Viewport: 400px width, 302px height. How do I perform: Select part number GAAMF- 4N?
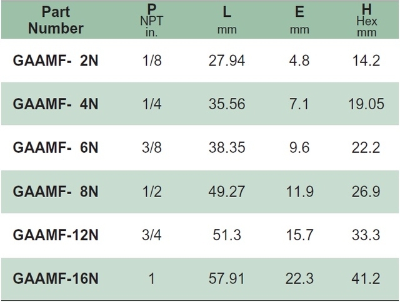point(56,104)
